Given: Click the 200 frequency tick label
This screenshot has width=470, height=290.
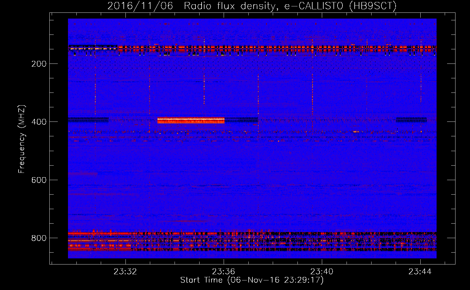Looking at the screenshot, I should pyautogui.click(x=39, y=64).
